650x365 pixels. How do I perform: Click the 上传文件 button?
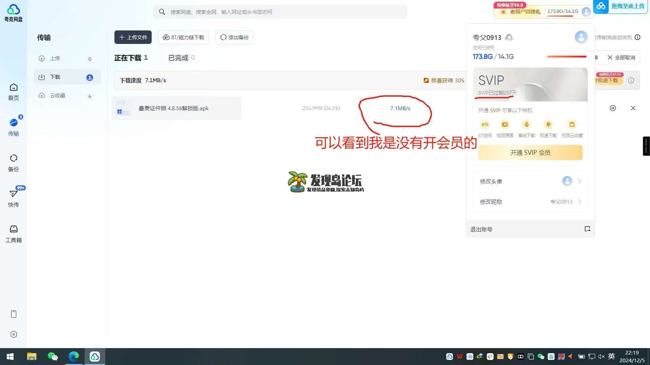pyautogui.click(x=133, y=37)
